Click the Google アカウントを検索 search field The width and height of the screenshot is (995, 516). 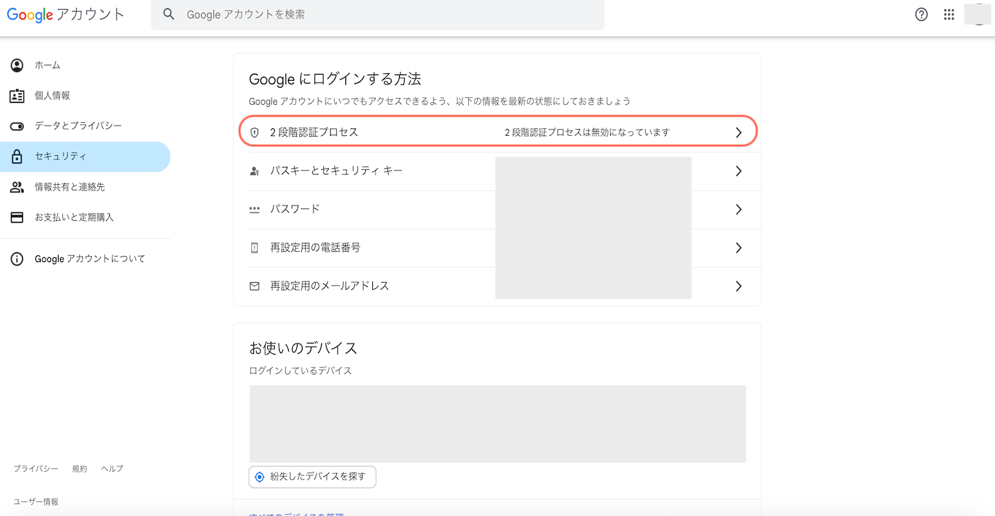coord(378,14)
